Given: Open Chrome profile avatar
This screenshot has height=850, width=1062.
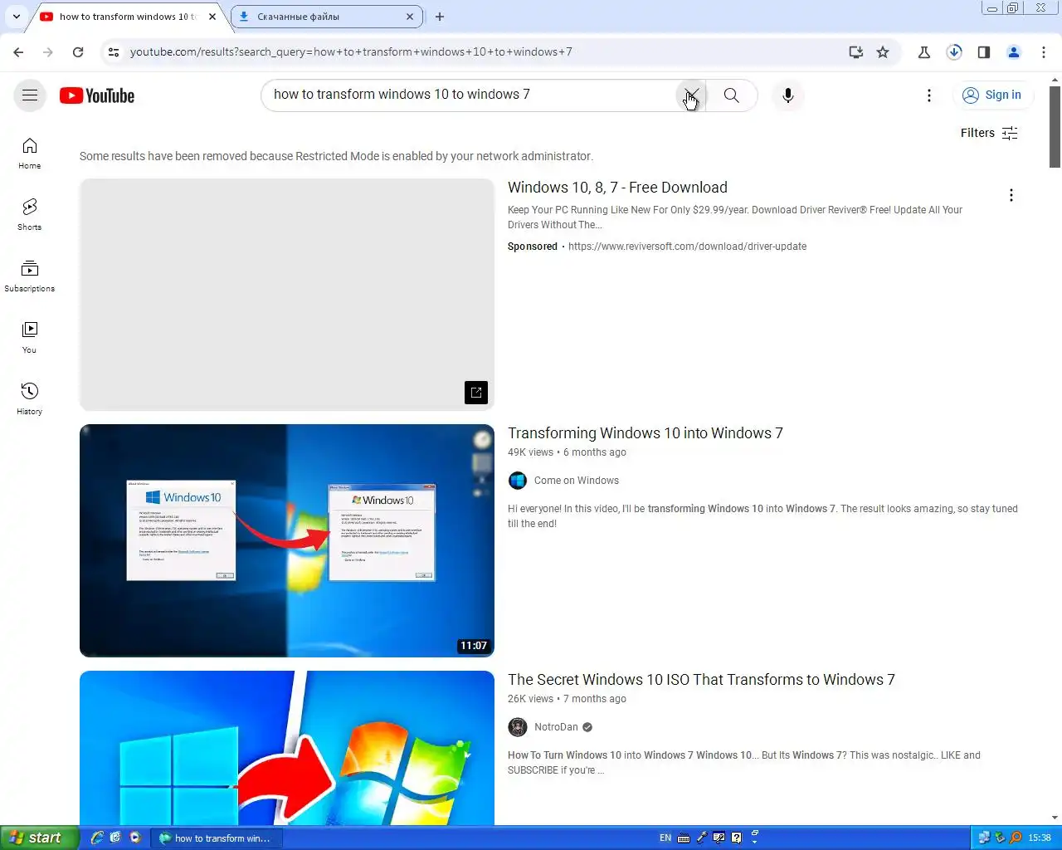Looking at the screenshot, I should 1014,52.
